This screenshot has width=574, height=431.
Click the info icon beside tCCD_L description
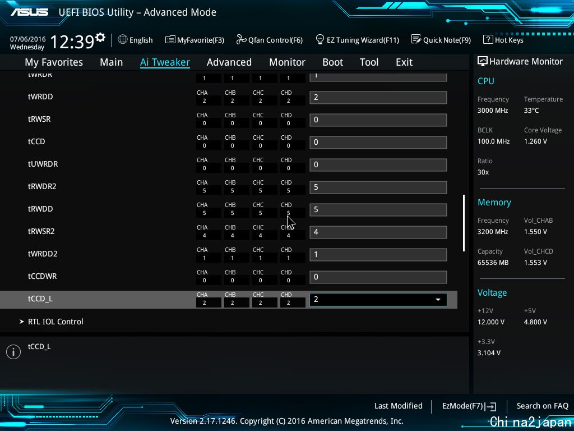click(x=13, y=352)
